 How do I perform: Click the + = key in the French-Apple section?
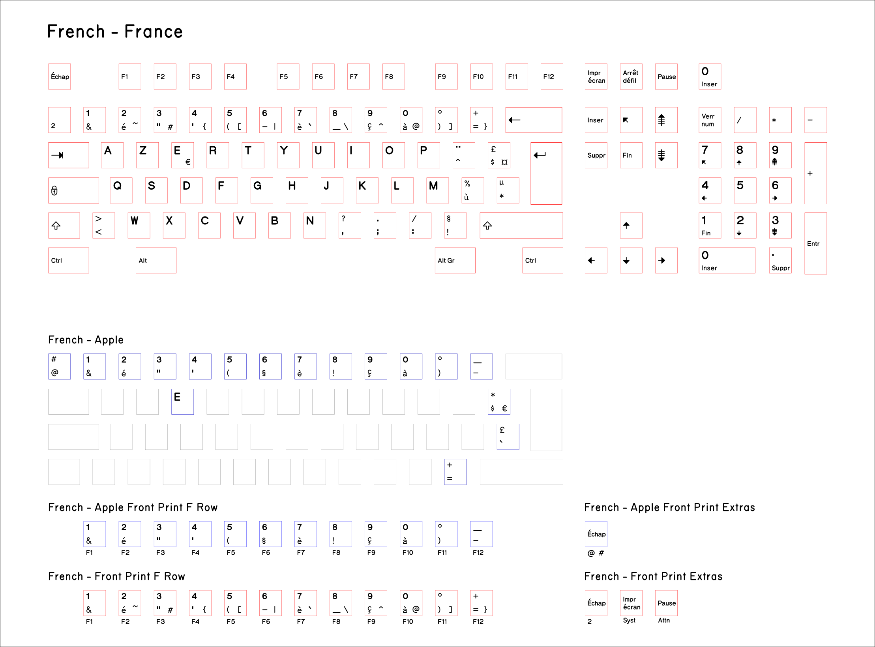(455, 472)
